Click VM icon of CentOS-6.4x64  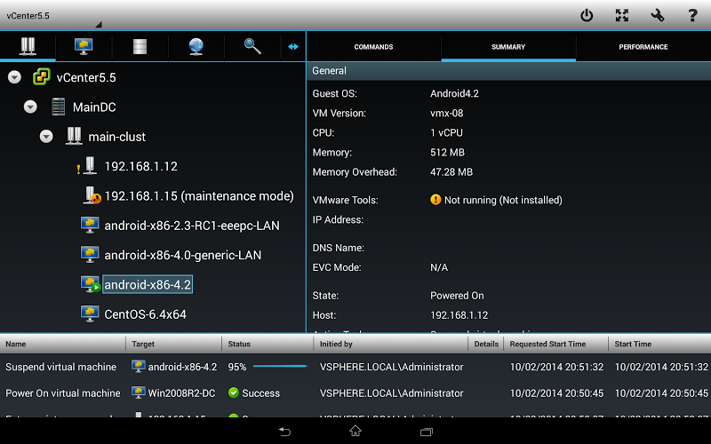tap(90, 313)
